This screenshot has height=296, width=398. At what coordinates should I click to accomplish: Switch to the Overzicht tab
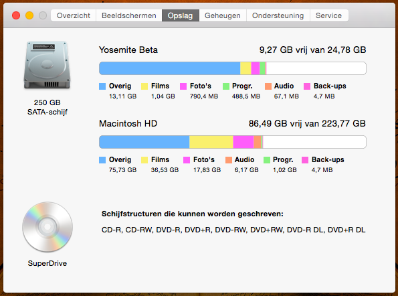pos(74,15)
